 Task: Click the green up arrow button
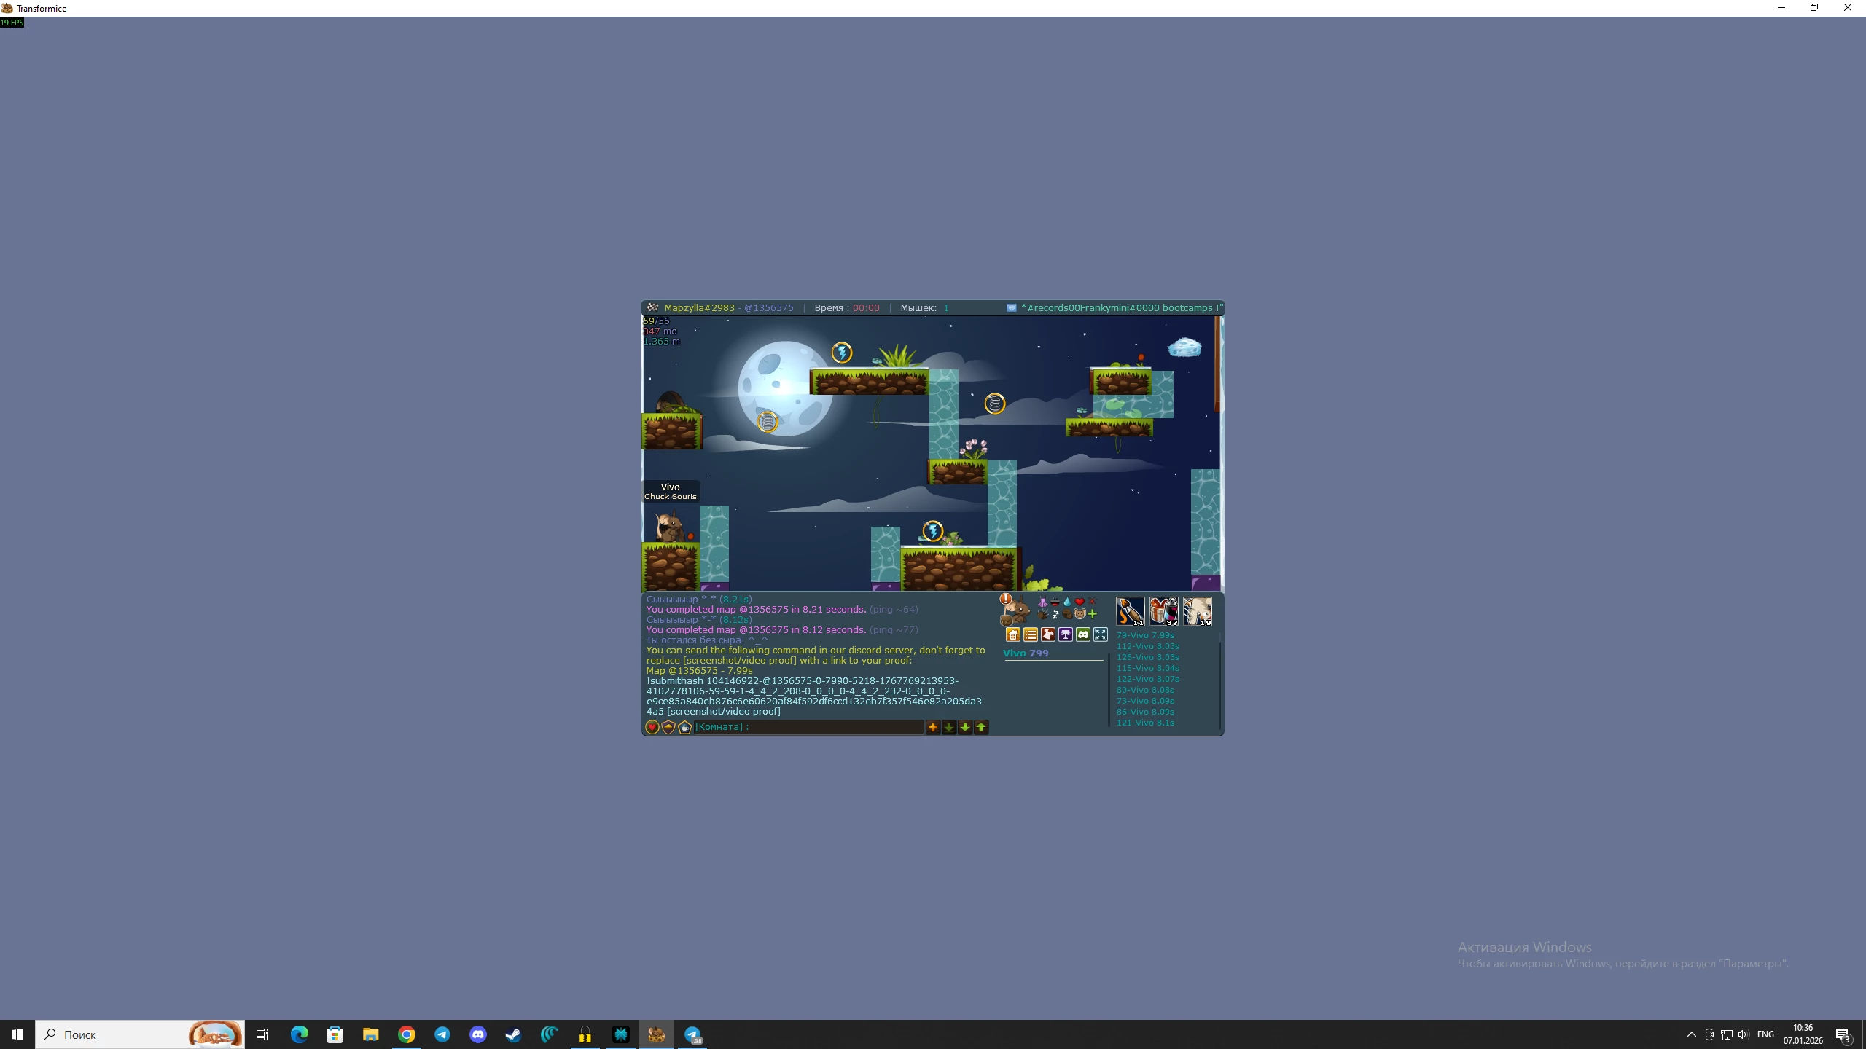[981, 727]
